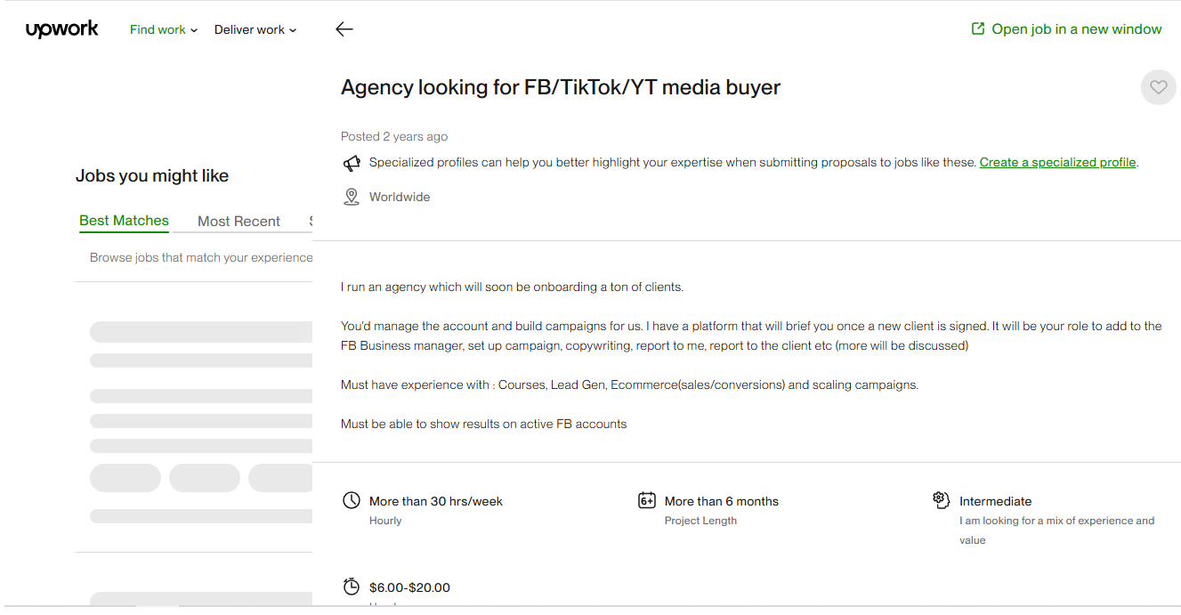Click Browse jobs that match your experience text
This screenshot has height=615, width=1181.
tap(201, 257)
